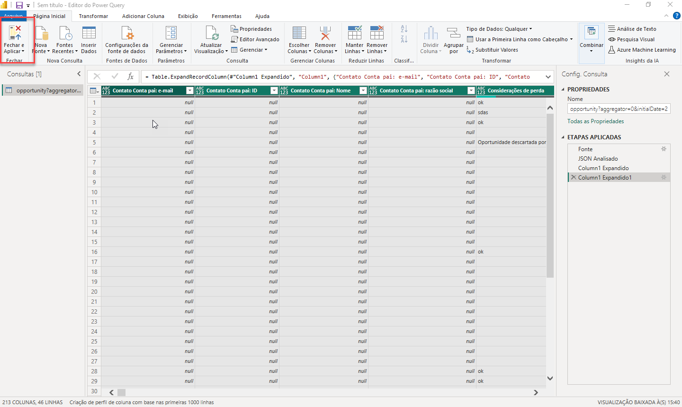Open Usar a Primeira Linha como Cabeçalho dropdown
682x407 pixels.
tap(520, 39)
